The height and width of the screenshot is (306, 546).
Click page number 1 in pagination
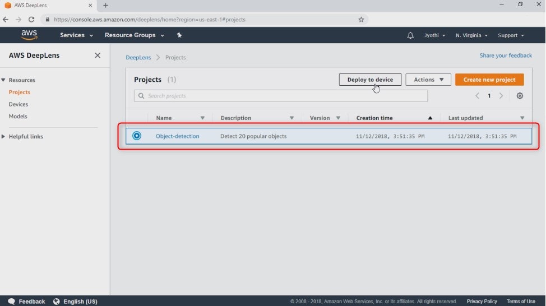(x=489, y=96)
